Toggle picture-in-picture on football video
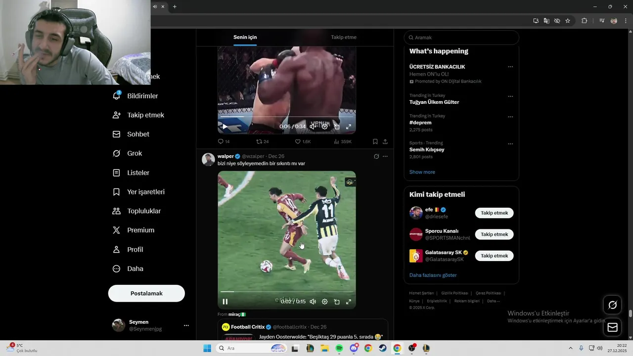633x356 pixels. 337,302
